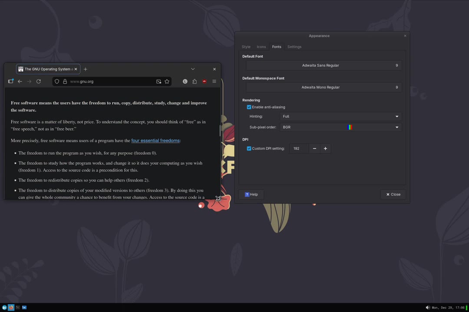
Task: Open Firefox sidebar/tabs view icon
Action: click(x=11, y=81)
